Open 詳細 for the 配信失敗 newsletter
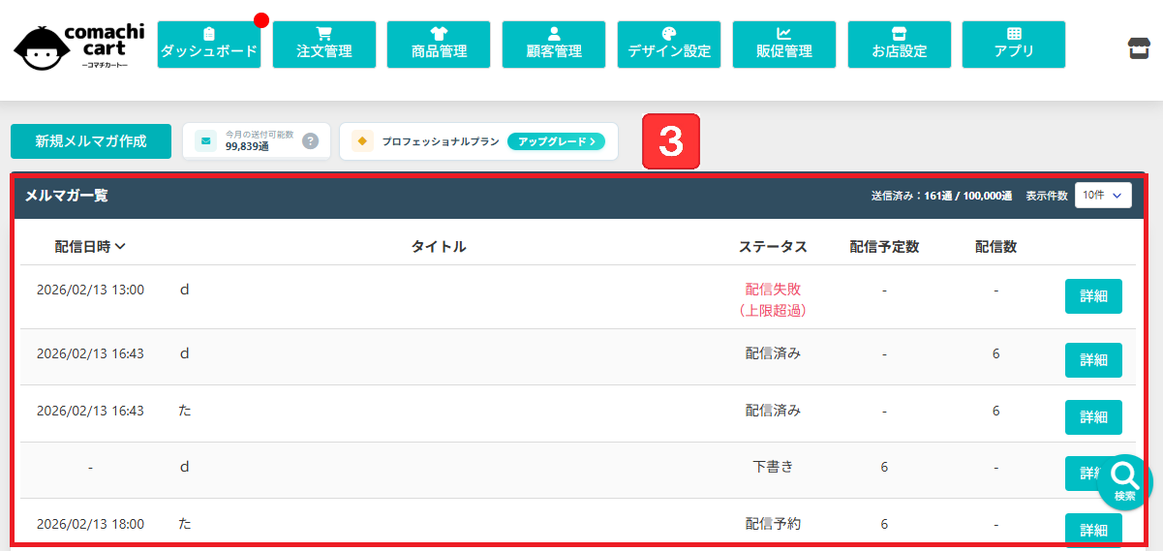Screen dimensions: 1163x551 [x=1093, y=296]
